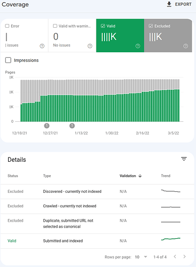Image resolution: width=196 pixels, height=267 pixels.
Task: Click N/A in Discovered row
Action: 123,192
